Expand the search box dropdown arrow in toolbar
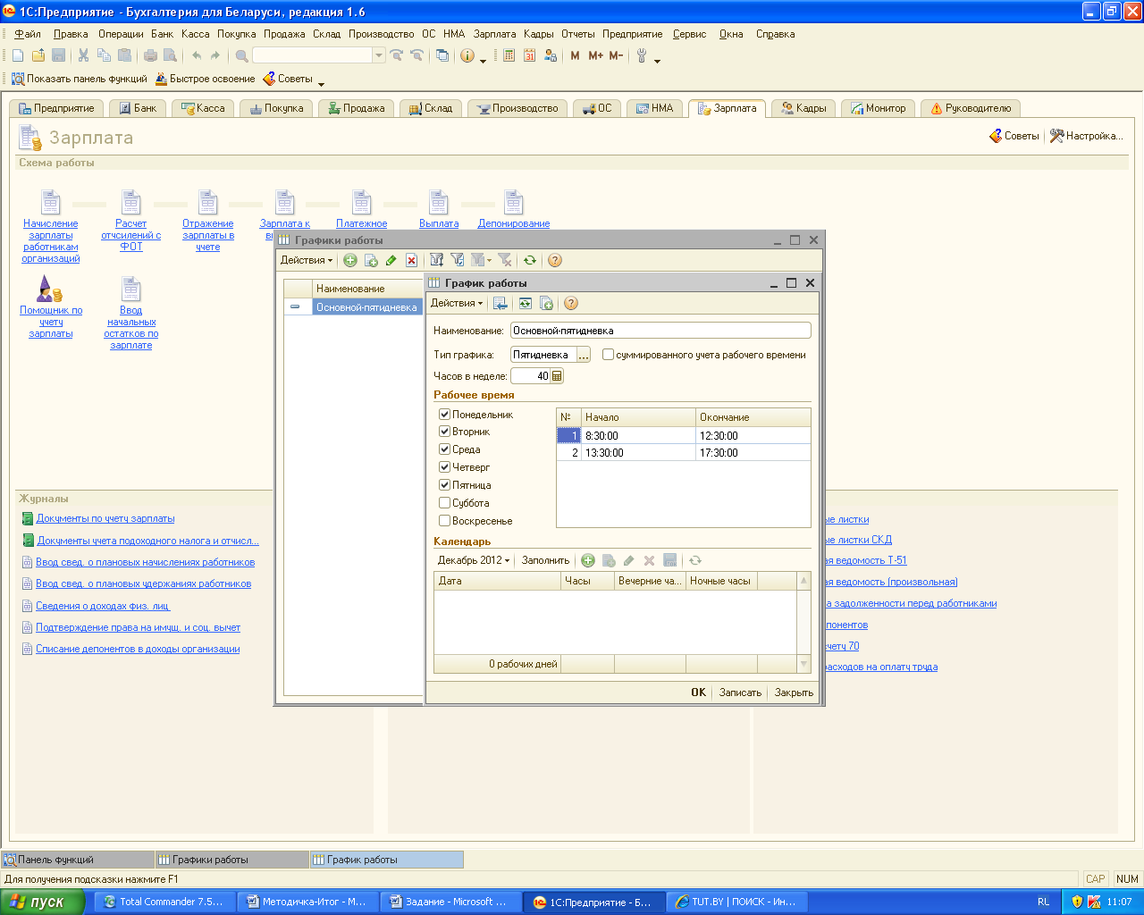 379,55
